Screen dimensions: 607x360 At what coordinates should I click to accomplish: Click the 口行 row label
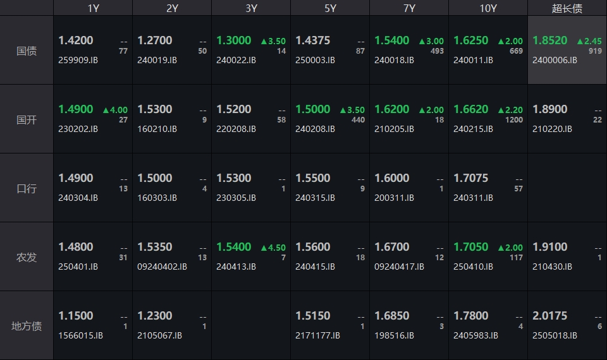click(27, 188)
